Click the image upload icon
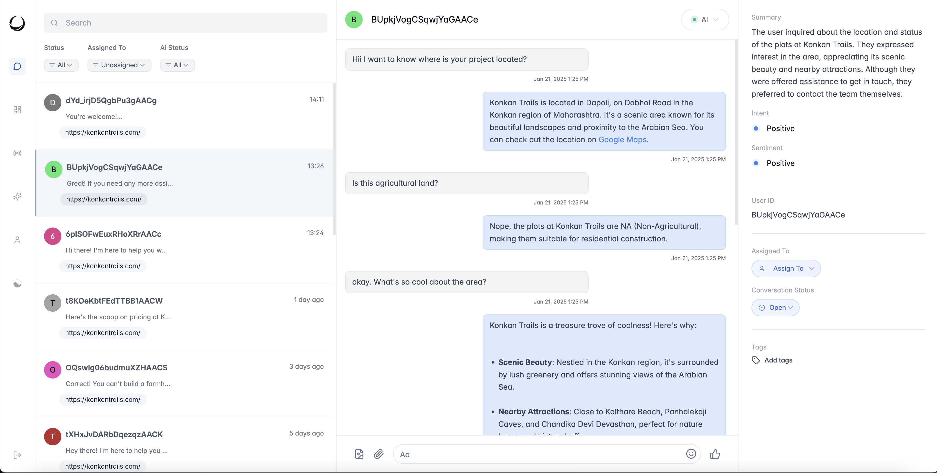The height and width of the screenshot is (473, 937). (359, 454)
